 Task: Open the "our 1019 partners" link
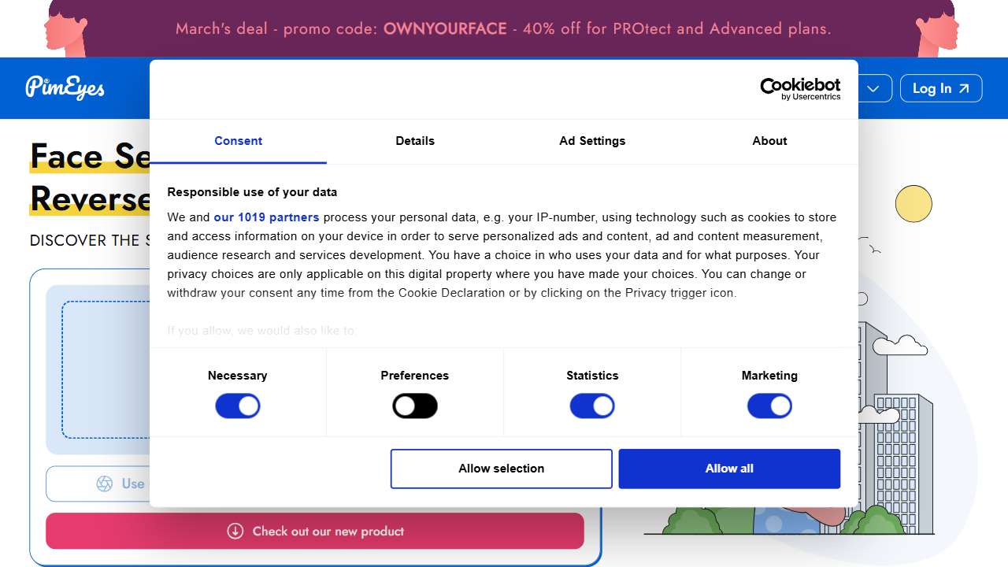tap(266, 217)
